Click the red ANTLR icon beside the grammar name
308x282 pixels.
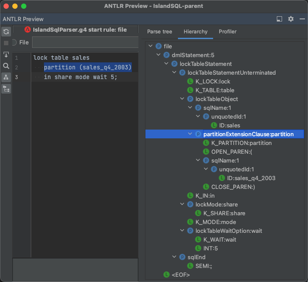28,30
